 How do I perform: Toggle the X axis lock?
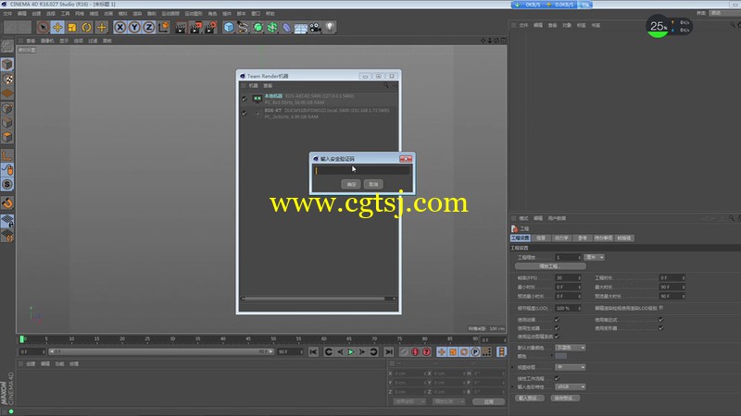(x=120, y=28)
